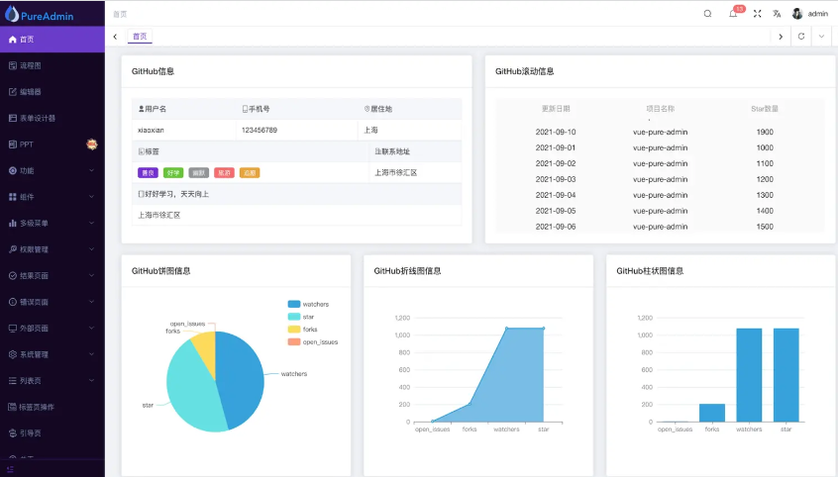
Task: Expand the 结果页面 submenu chevron
Action: click(x=91, y=276)
